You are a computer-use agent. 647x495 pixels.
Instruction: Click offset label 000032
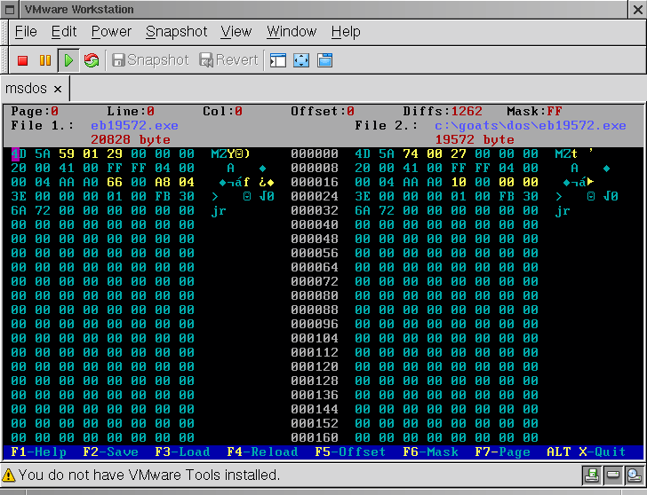(315, 211)
